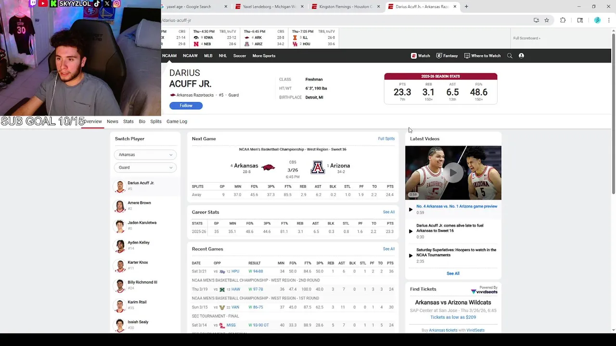Open the Full Splits link
This screenshot has width=616, height=346.
coord(386,139)
